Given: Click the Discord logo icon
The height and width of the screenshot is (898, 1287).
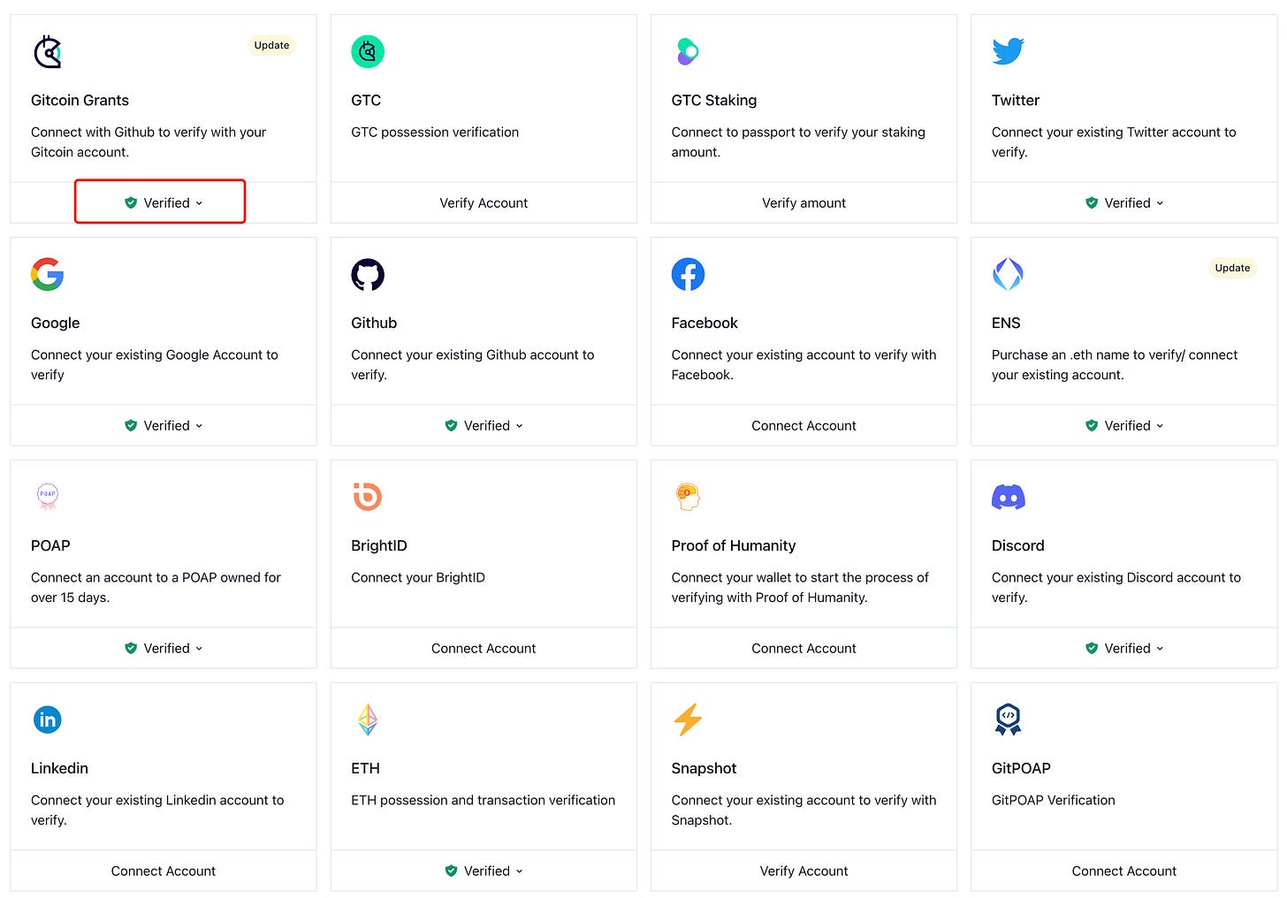Looking at the screenshot, I should [x=1009, y=498].
